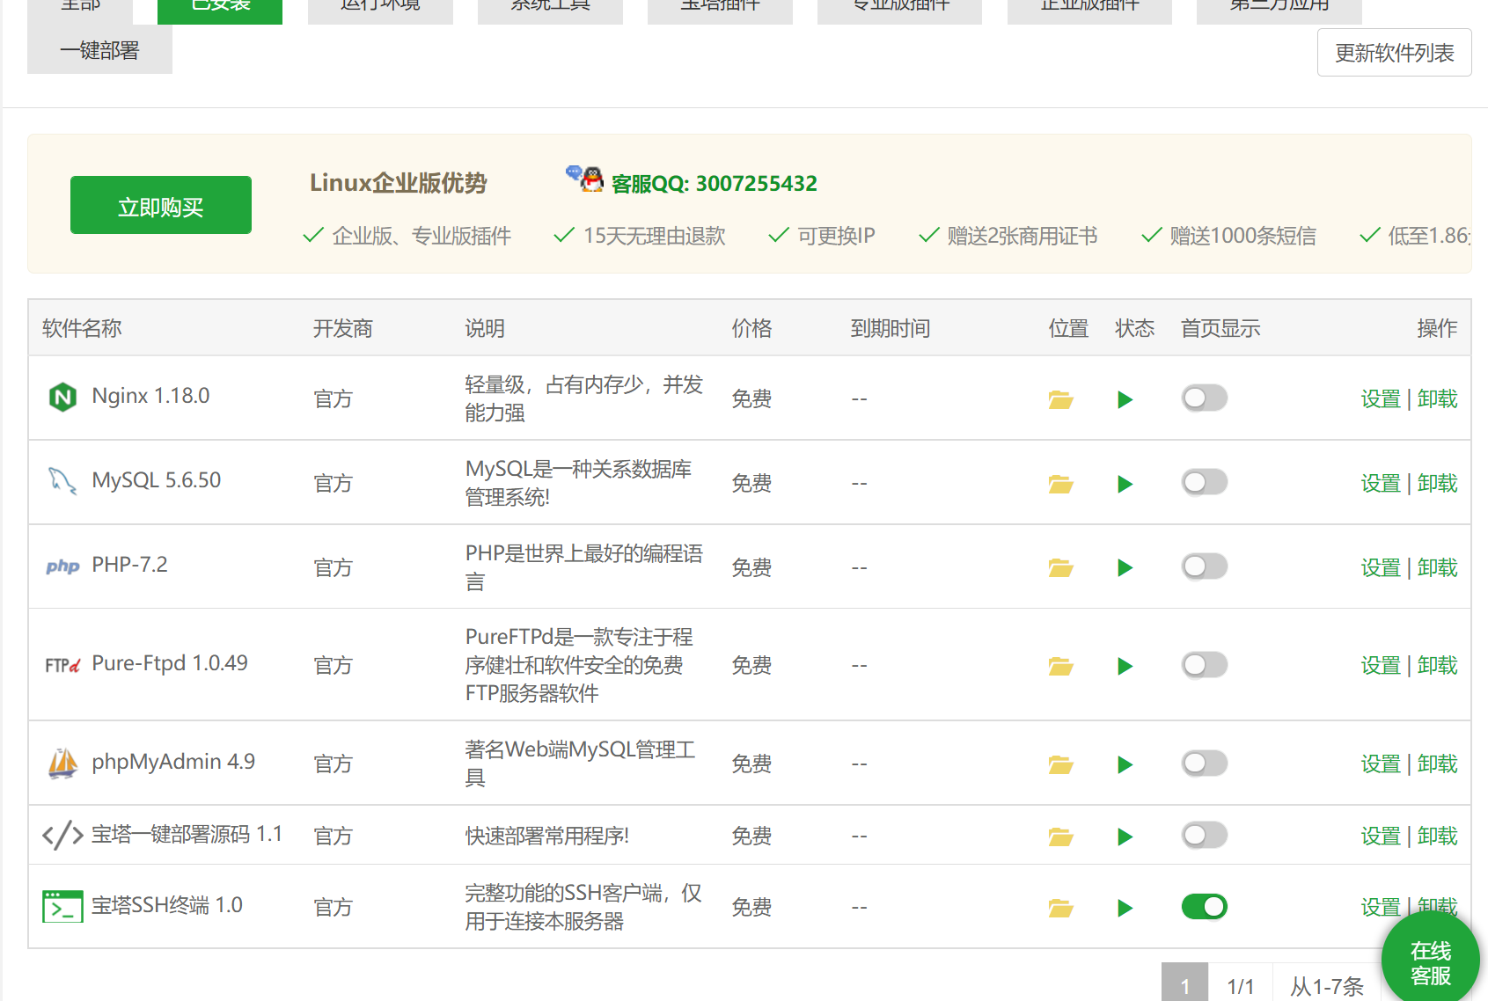The height and width of the screenshot is (1001, 1488).
Task: Open 设置 for Nginx 1.18.0
Action: (x=1380, y=399)
